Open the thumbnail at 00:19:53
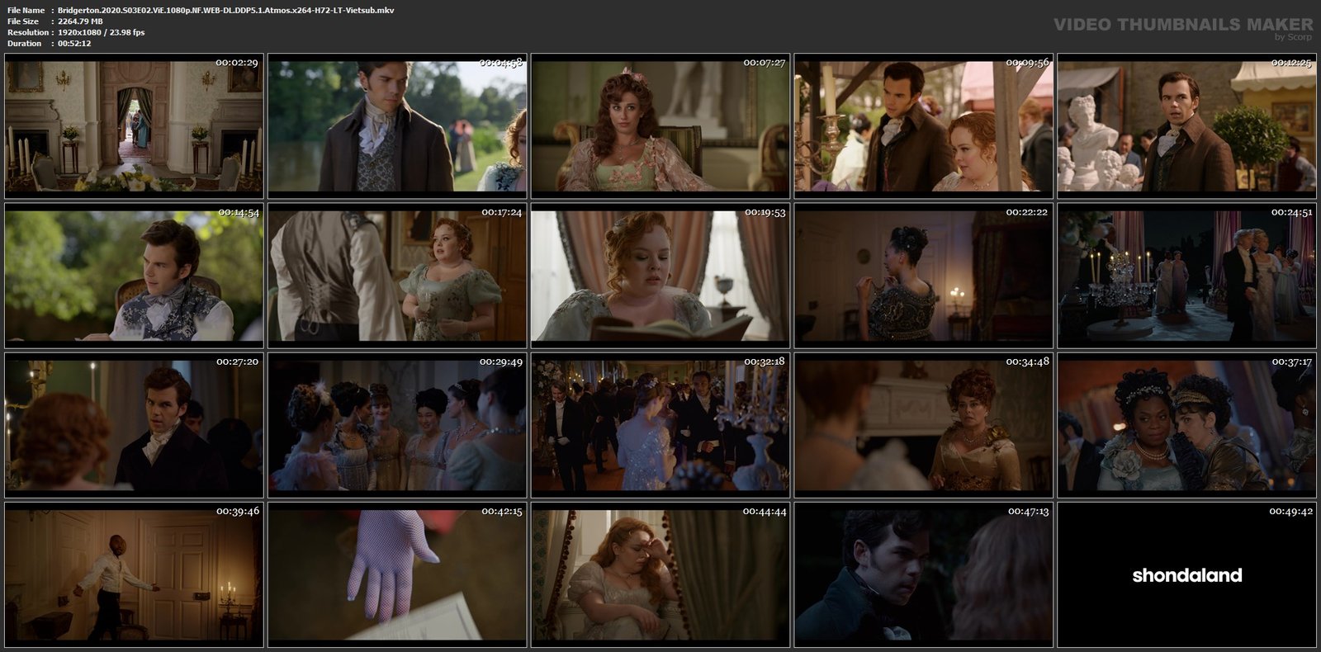The width and height of the screenshot is (1321, 652). [x=660, y=276]
